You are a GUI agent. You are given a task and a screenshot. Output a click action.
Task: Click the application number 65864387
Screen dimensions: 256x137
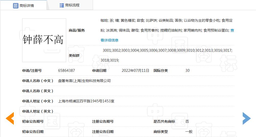(x=66, y=71)
